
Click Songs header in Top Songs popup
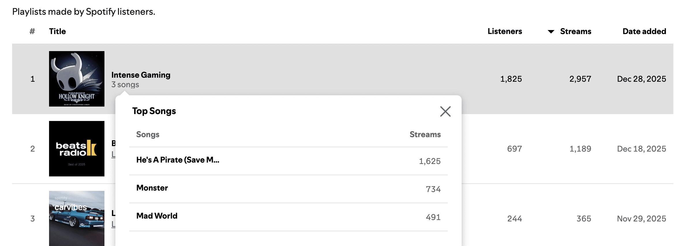point(148,135)
